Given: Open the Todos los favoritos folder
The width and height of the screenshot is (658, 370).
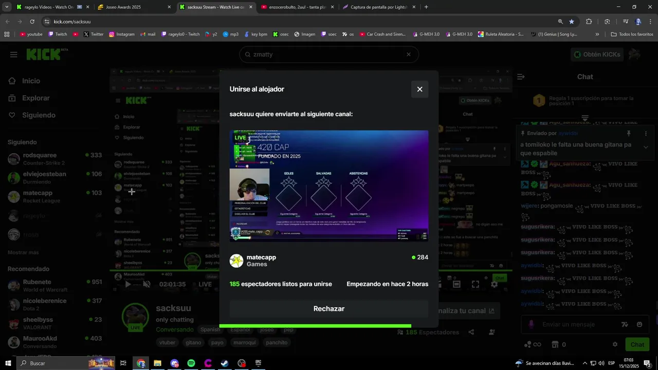Looking at the screenshot, I should [632, 34].
